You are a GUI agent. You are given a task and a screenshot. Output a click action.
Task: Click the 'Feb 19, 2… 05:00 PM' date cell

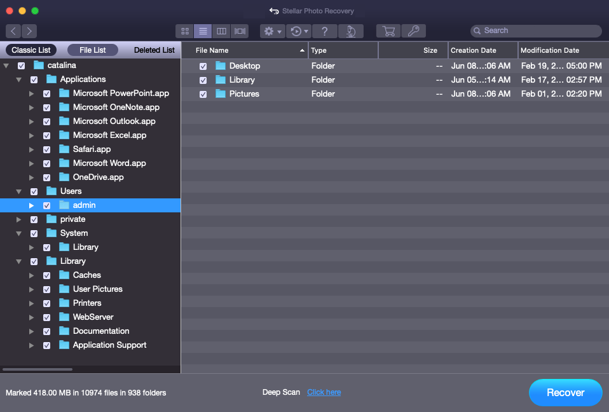(x=561, y=65)
